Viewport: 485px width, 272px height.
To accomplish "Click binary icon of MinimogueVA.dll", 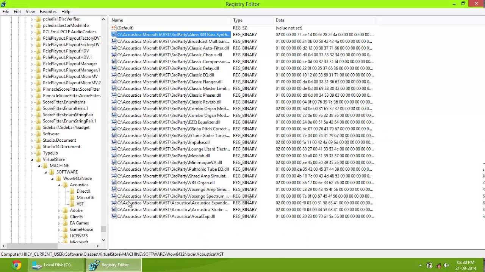I will click(x=114, y=162).
